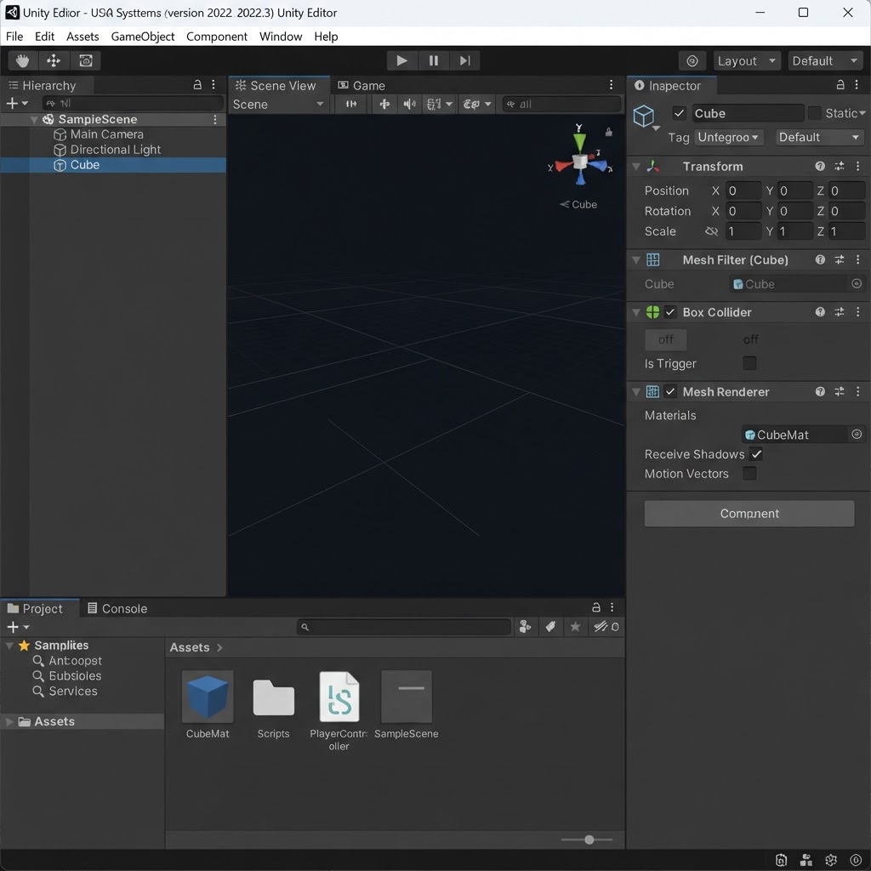
Task: Open the Default layout dropdown in toolbar
Action: click(825, 61)
